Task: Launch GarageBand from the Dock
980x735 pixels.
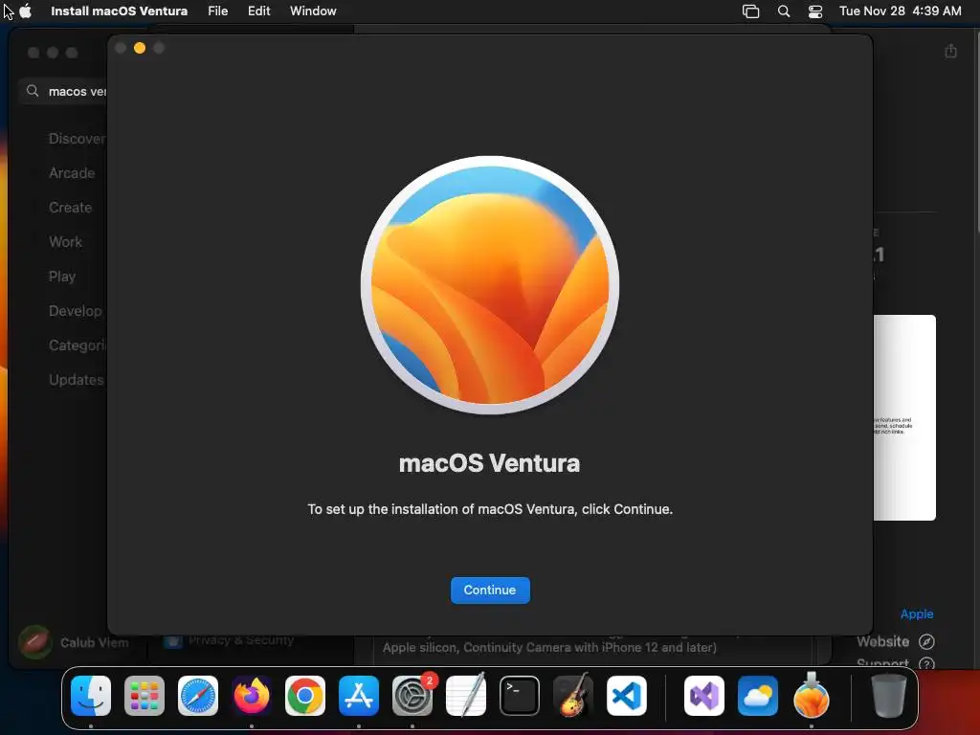Action: pos(573,696)
